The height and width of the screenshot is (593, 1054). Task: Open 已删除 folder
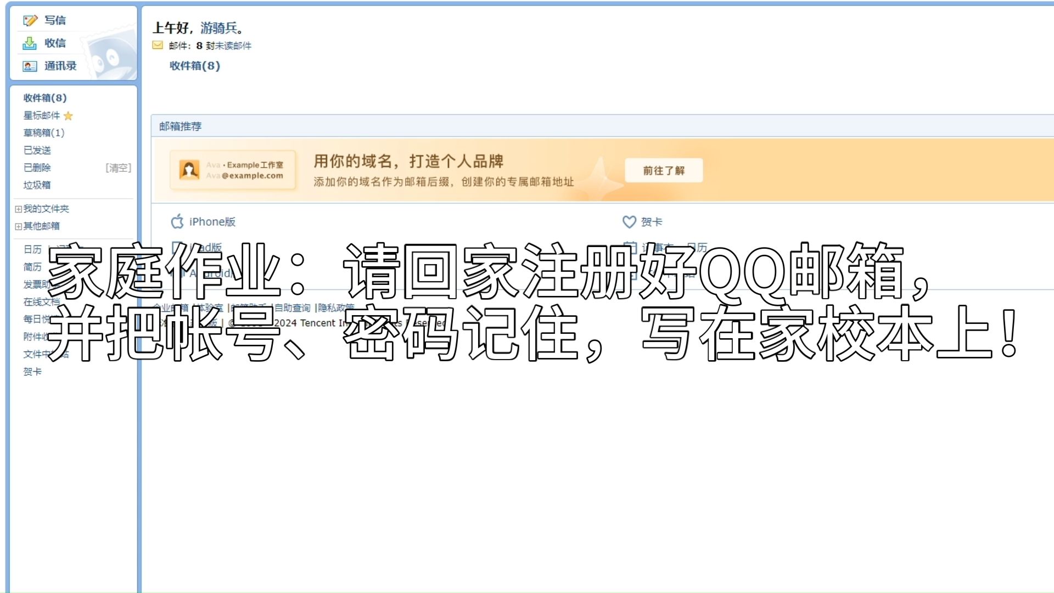(x=37, y=168)
